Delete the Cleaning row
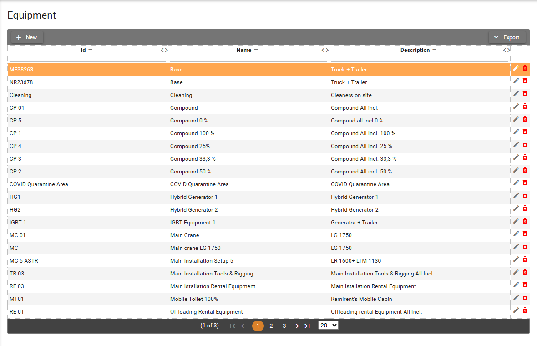Image resolution: width=537 pixels, height=346 pixels. click(x=525, y=93)
